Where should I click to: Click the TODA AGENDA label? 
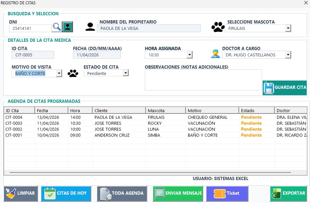(128, 193)
